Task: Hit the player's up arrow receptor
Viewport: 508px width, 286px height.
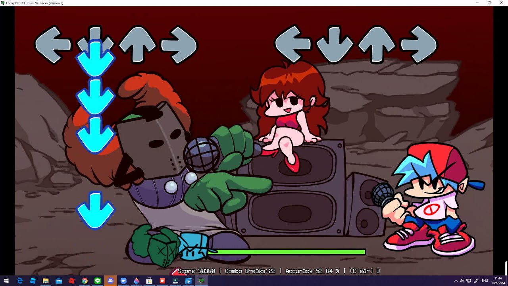Action: (377, 44)
